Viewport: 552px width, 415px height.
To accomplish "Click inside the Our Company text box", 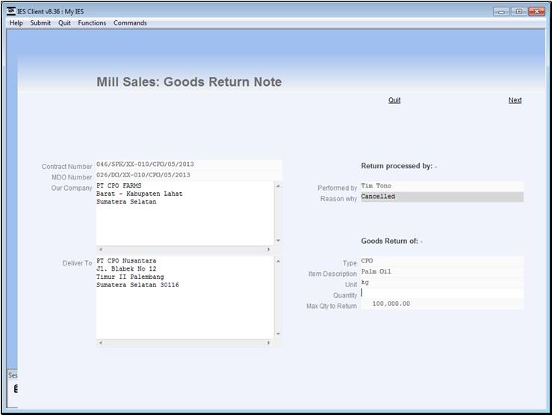I will tap(184, 213).
